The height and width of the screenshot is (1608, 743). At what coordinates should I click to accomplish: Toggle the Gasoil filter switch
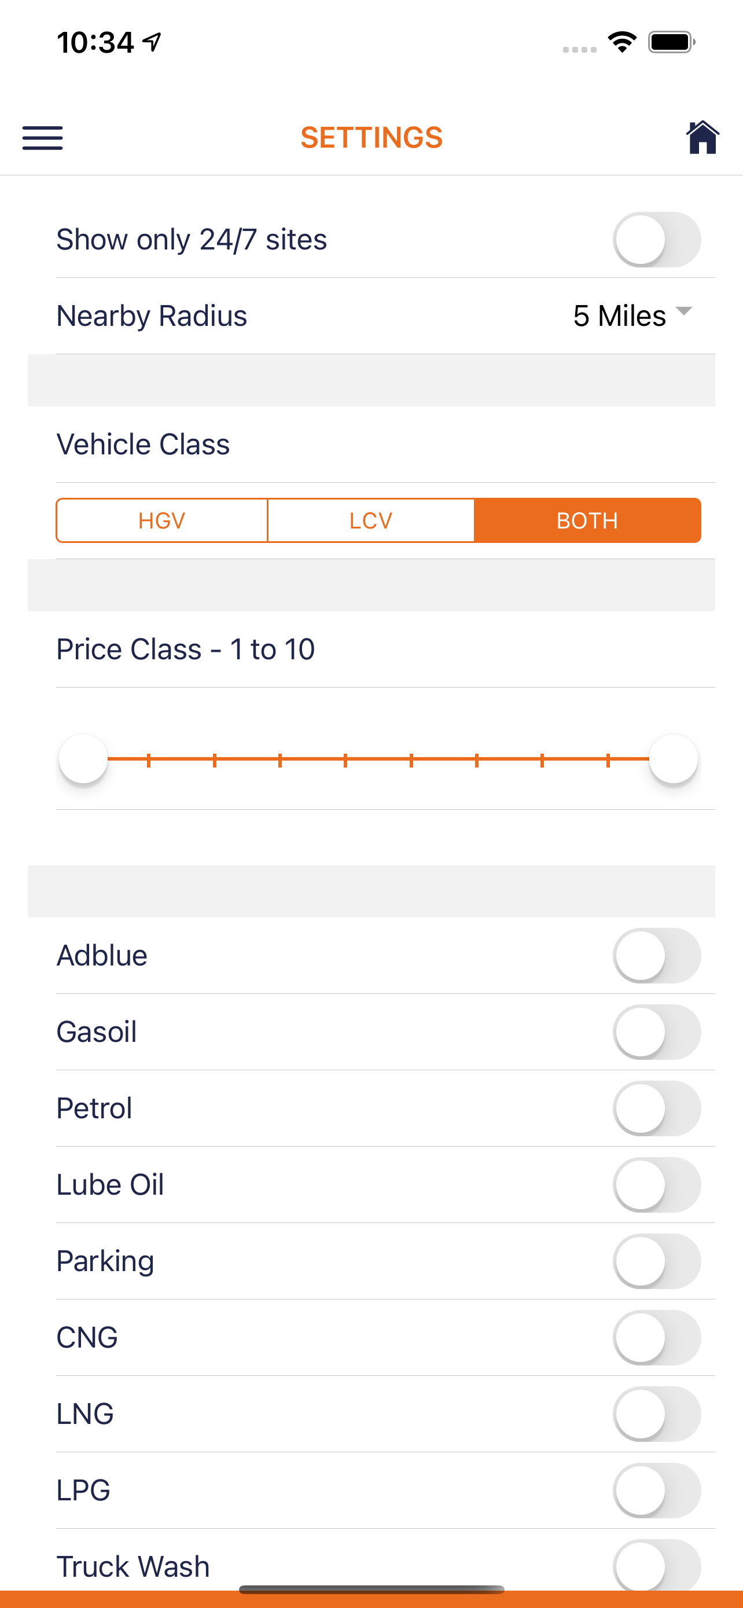pyautogui.click(x=656, y=1032)
